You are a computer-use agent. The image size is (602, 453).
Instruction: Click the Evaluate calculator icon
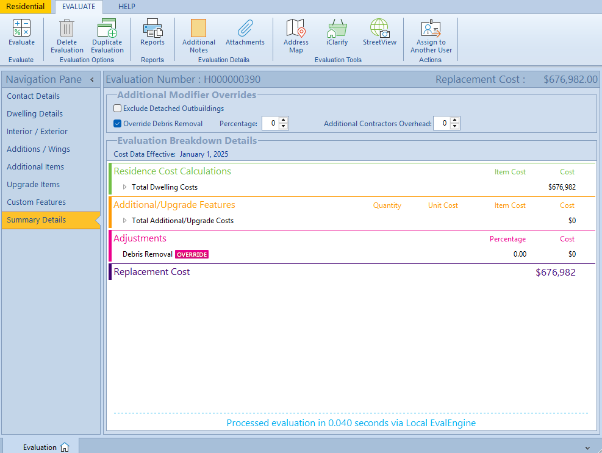point(21,28)
